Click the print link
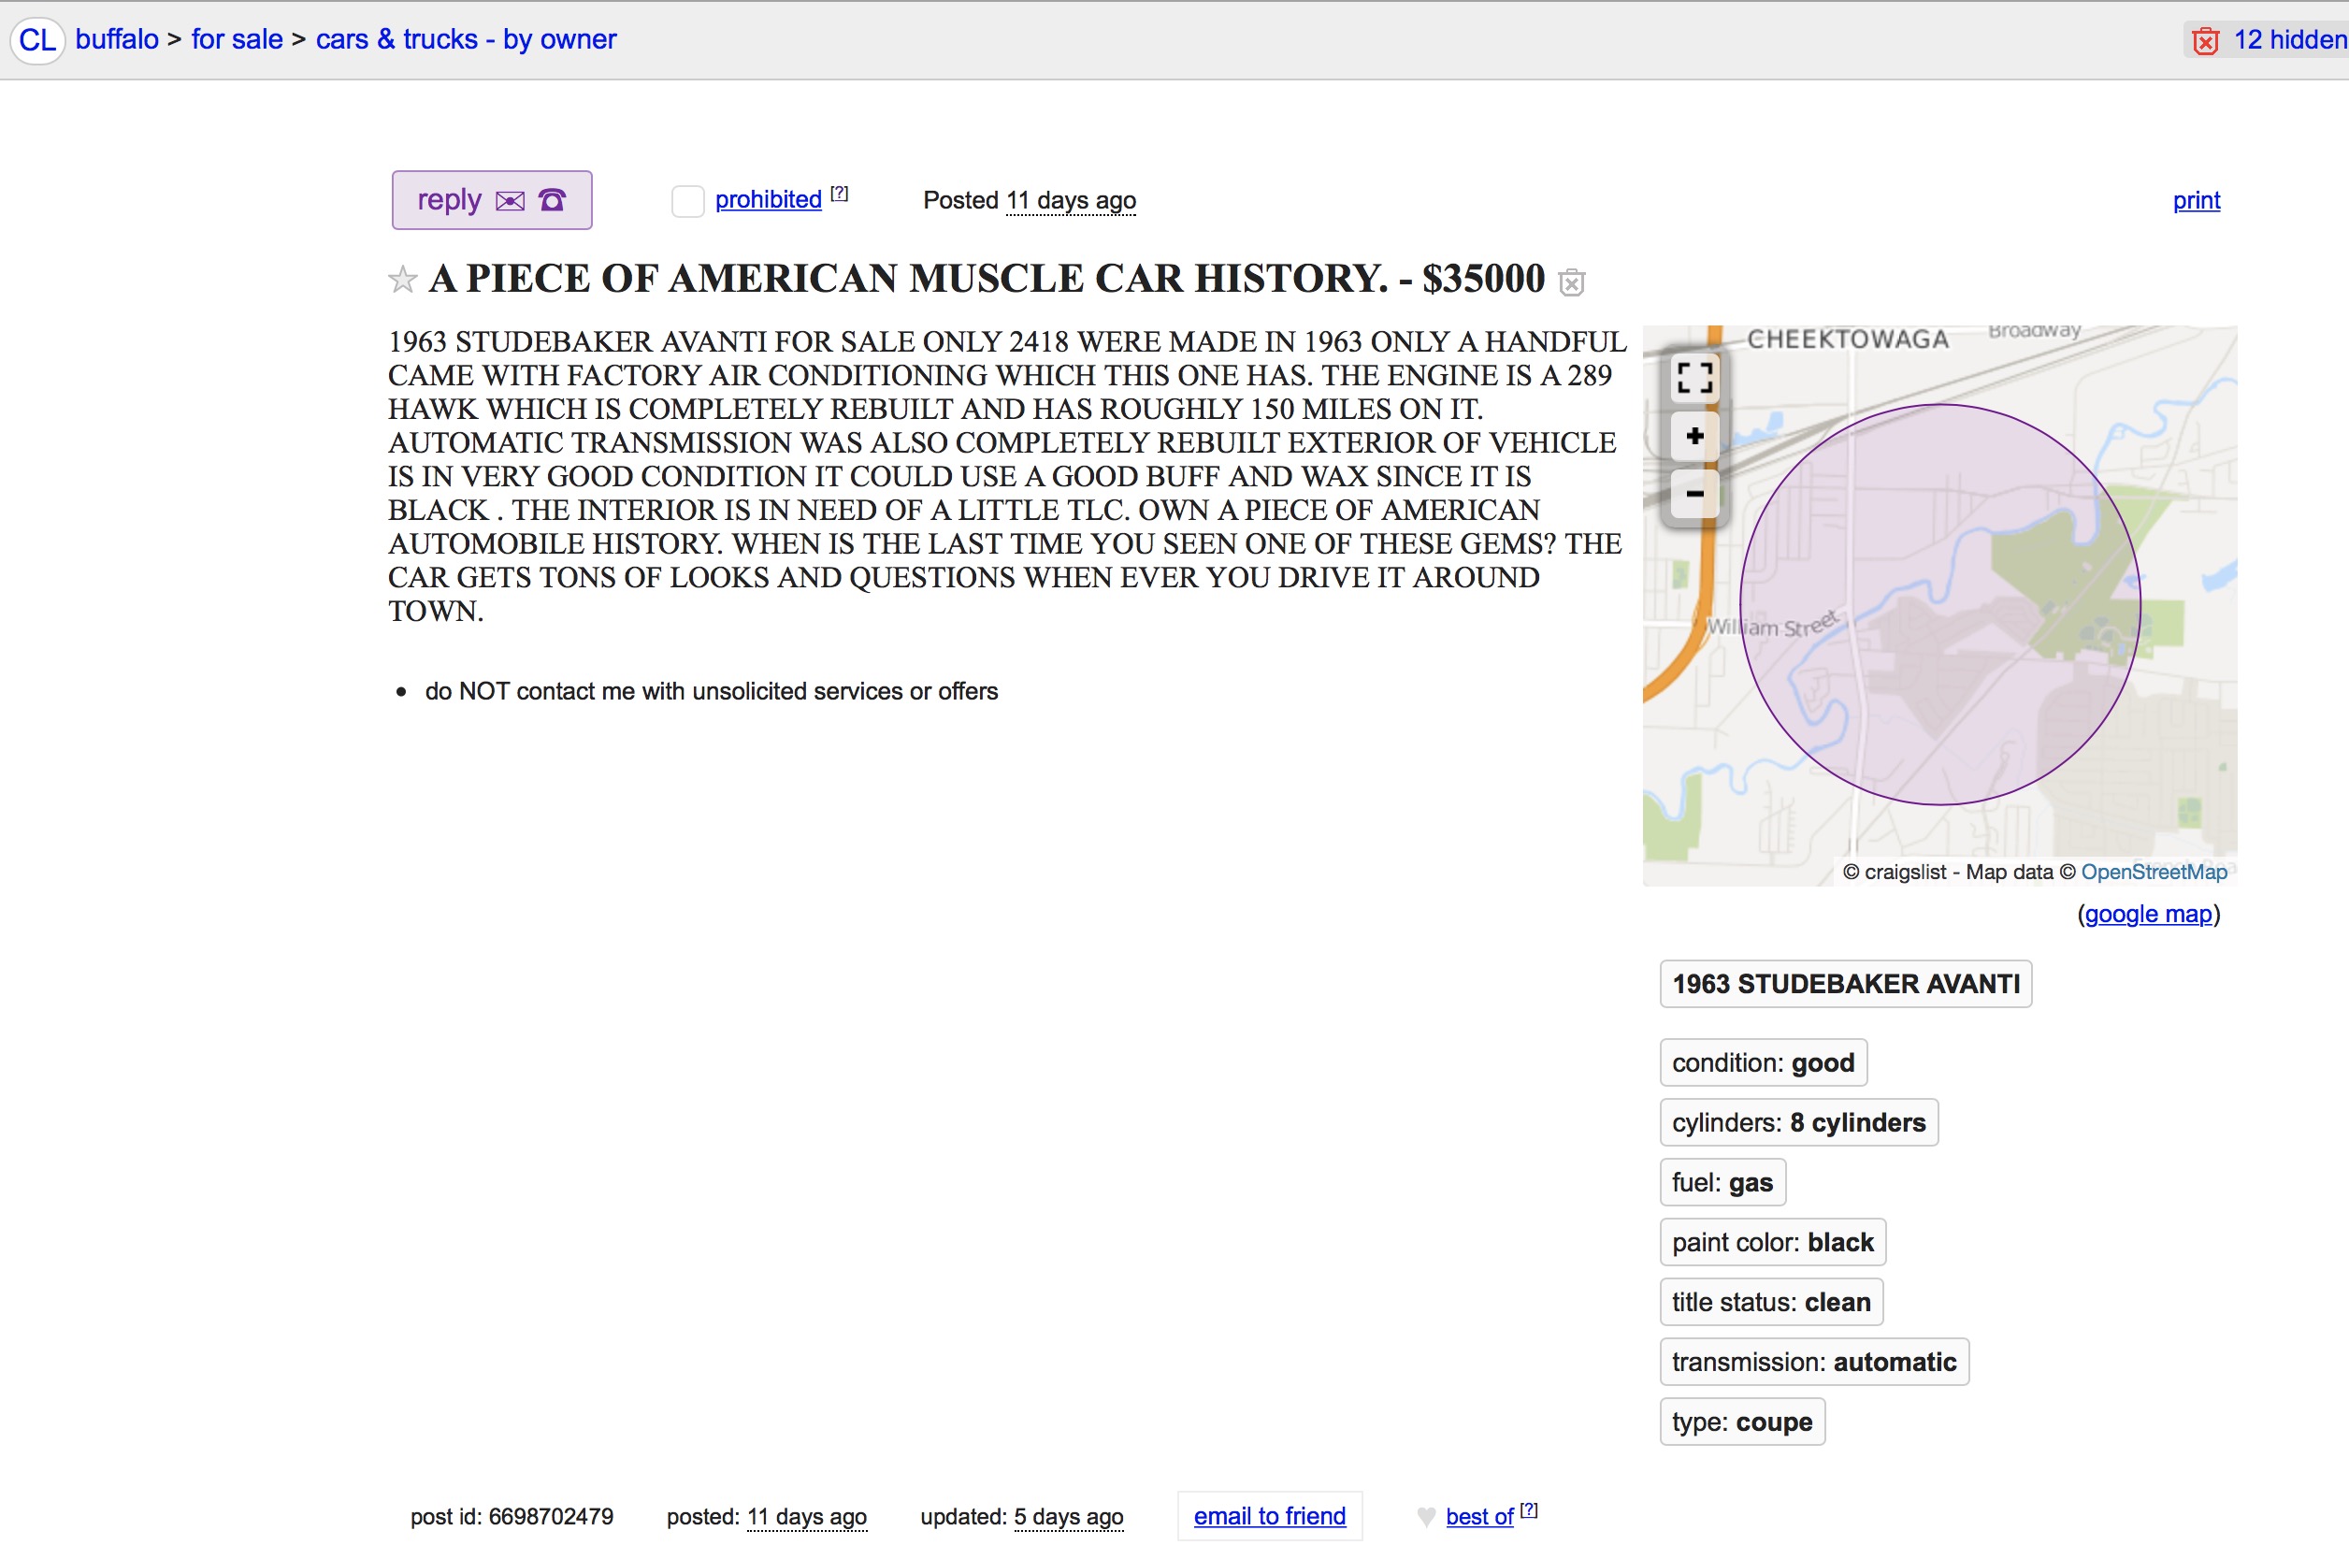The image size is (2349, 1545). [x=2196, y=200]
